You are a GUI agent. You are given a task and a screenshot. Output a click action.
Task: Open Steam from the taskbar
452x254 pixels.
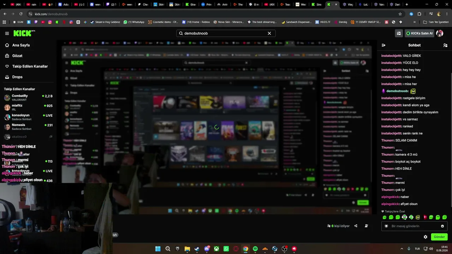coord(197,249)
